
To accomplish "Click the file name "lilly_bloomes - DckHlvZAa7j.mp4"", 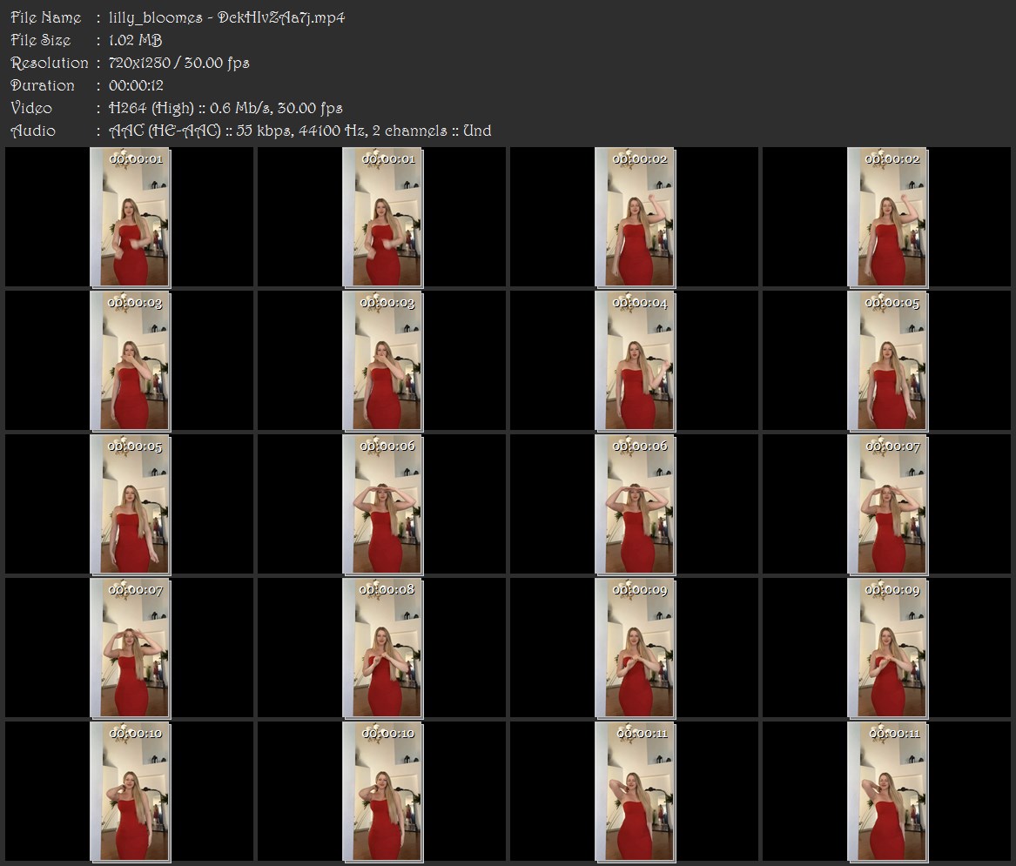I will point(226,17).
